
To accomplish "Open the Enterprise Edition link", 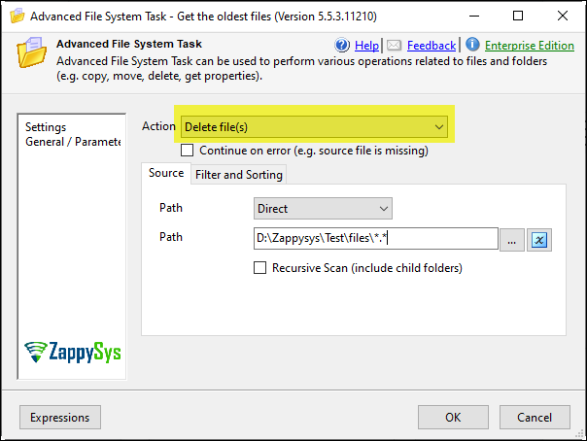I will [x=530, y=46].
